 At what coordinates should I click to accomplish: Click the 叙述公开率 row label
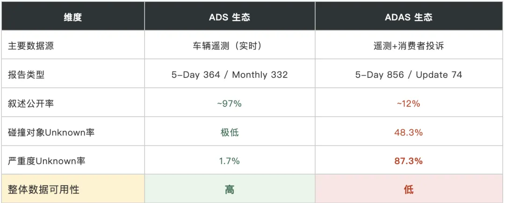[31, 104]
